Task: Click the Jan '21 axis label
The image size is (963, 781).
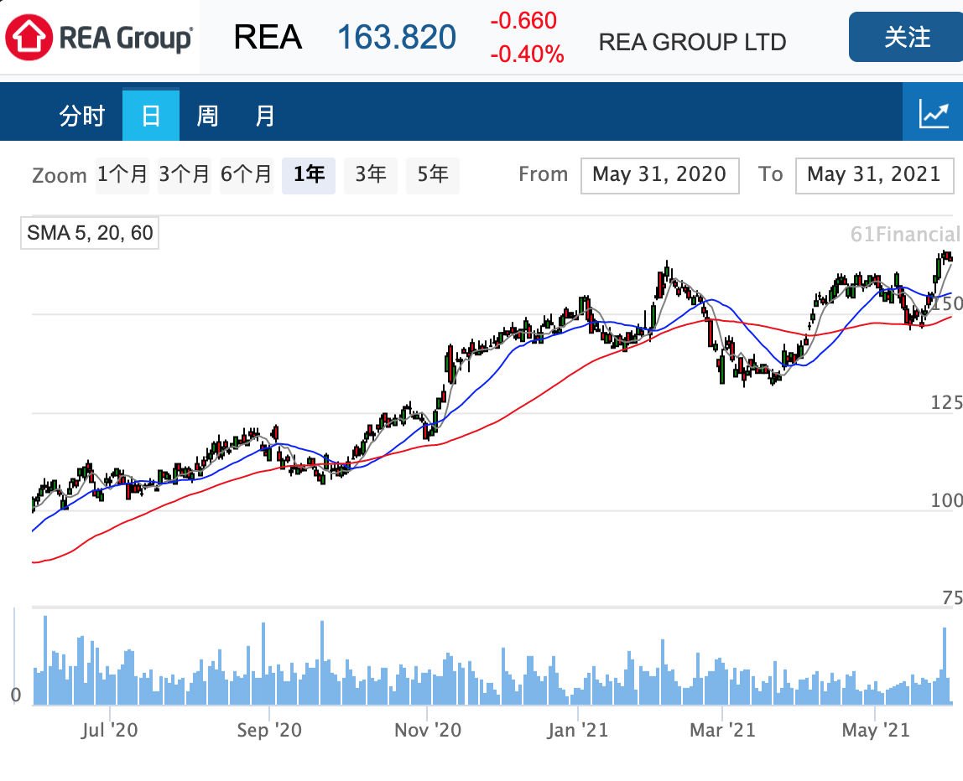Action: (x=577, y=730)
